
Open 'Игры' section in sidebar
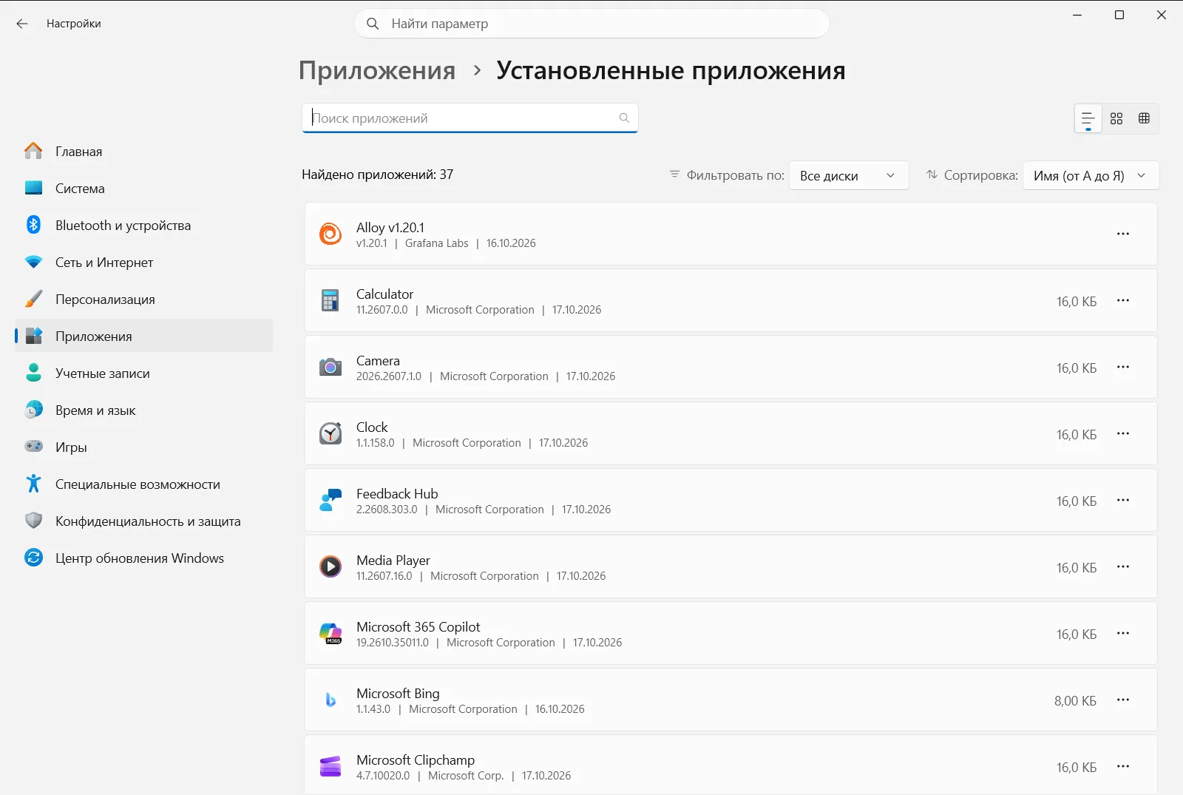click(x=144, y=447)
